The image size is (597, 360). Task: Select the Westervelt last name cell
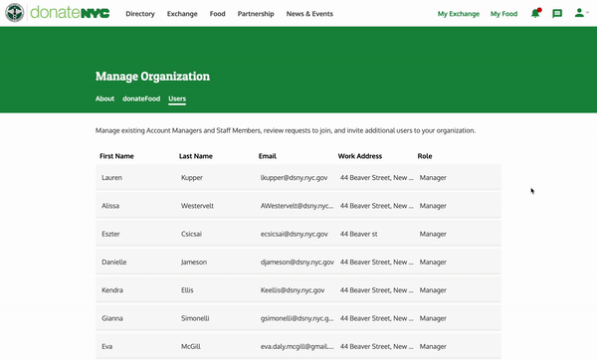(x=197, y=206)
